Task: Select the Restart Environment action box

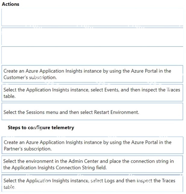Action: [92, 112]
